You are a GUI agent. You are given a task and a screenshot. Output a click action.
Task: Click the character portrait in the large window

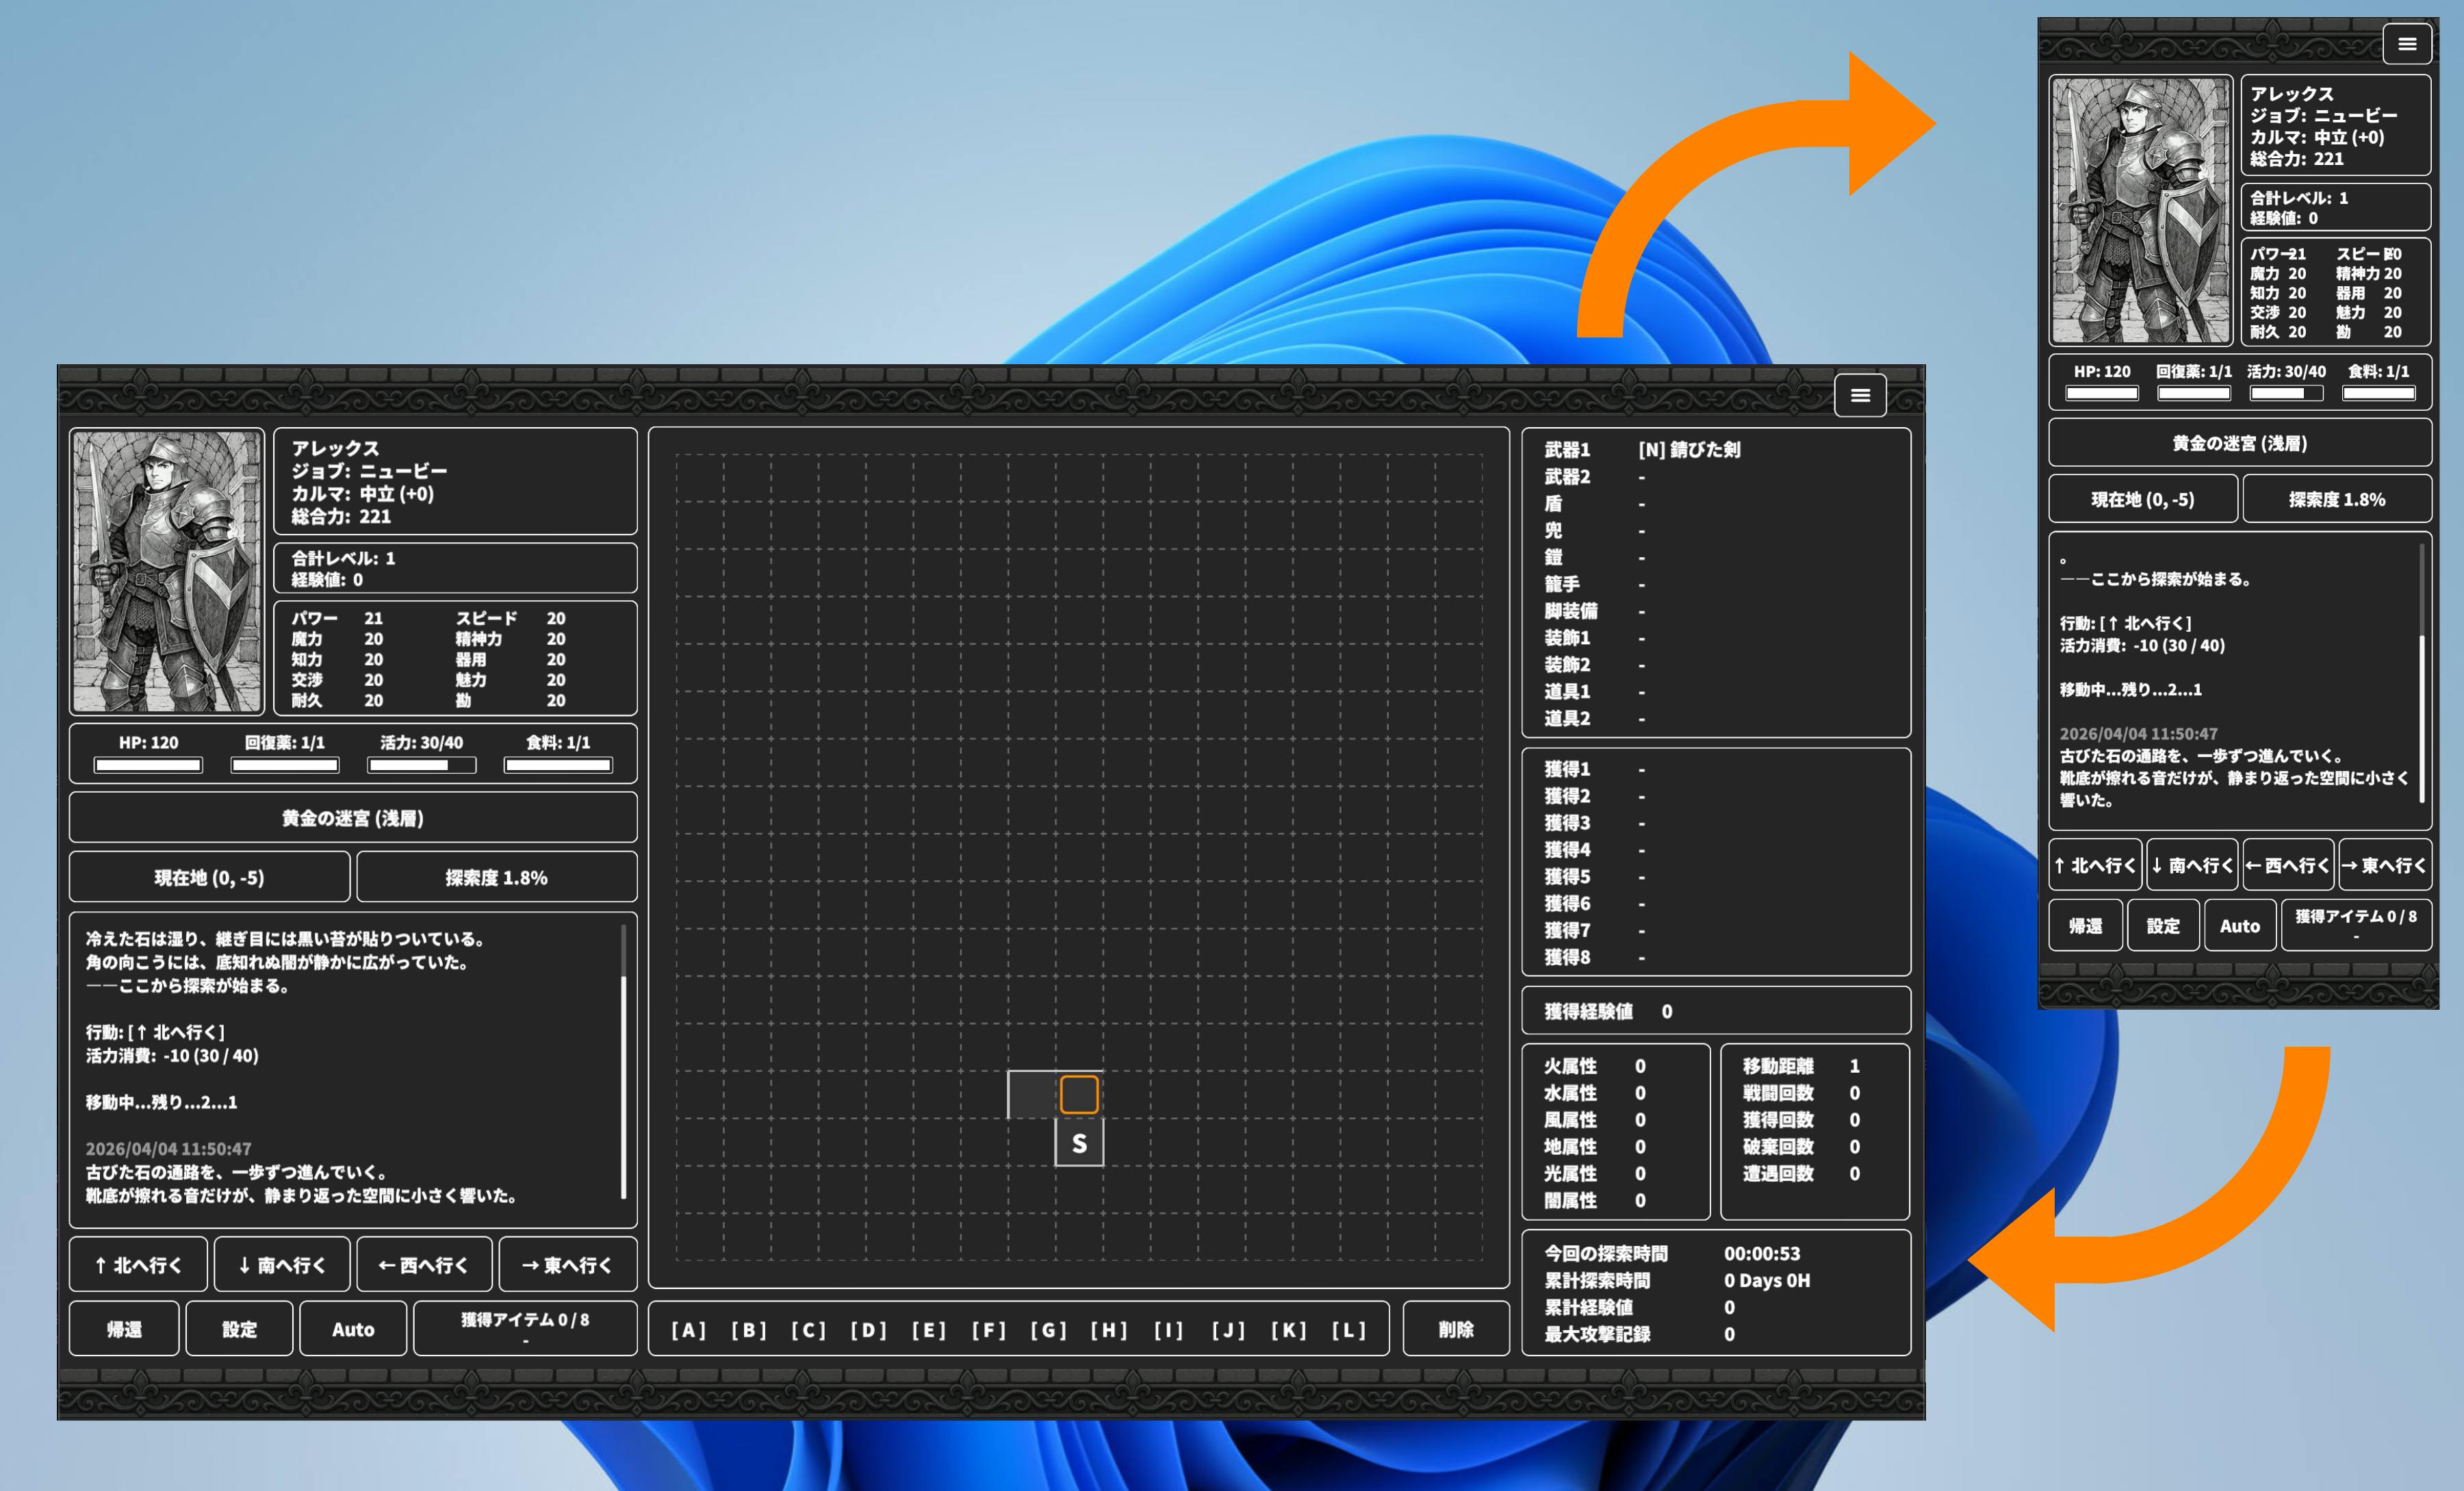tap(167, 571)
